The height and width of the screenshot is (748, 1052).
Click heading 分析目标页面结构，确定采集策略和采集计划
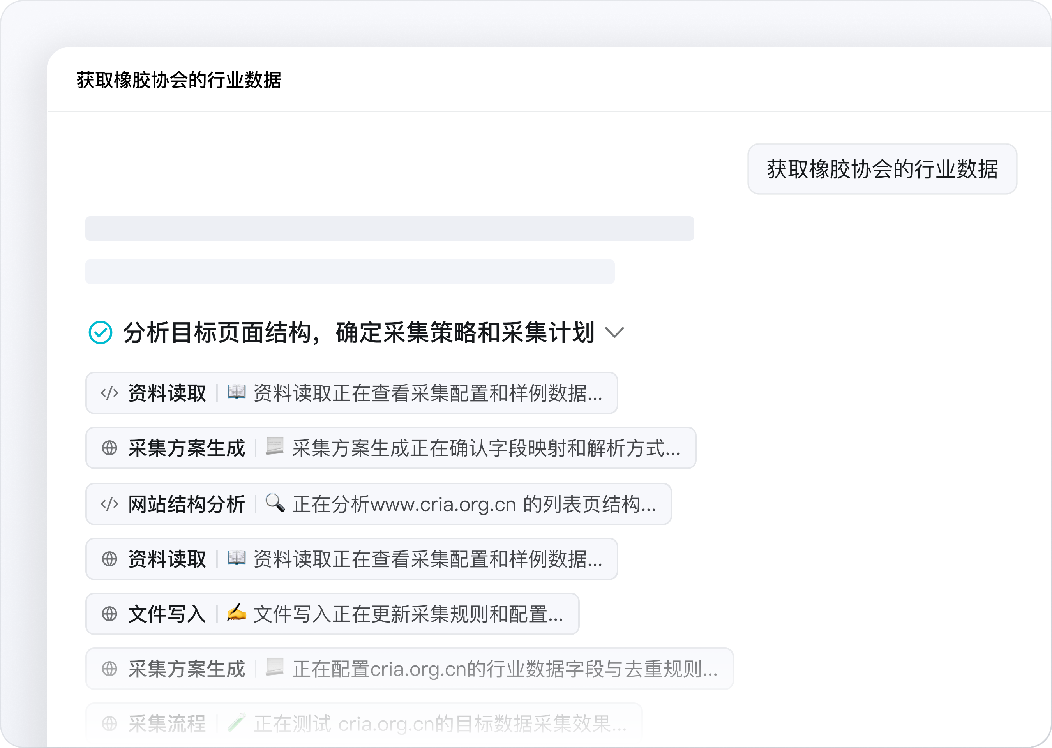coord(359,333)
